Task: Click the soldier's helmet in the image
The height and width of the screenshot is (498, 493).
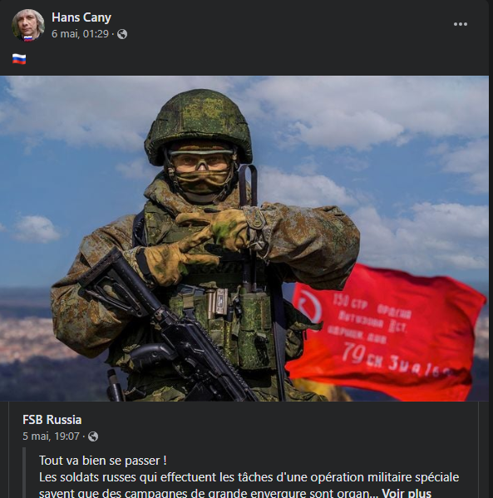Action: [199, 126]
